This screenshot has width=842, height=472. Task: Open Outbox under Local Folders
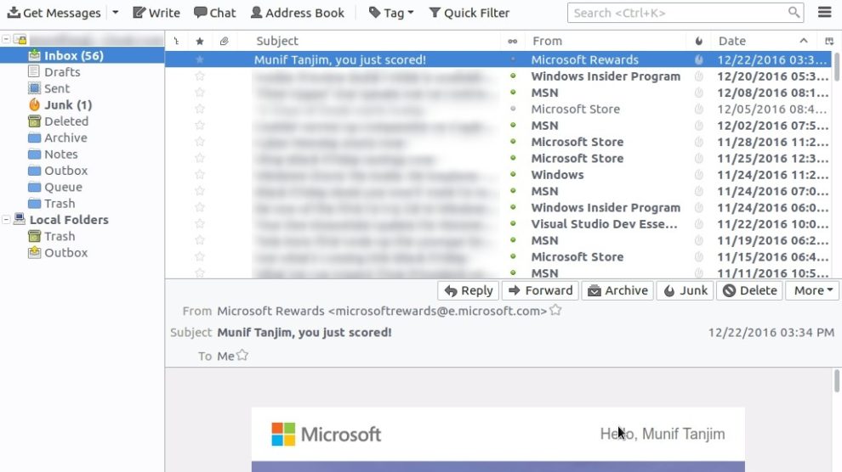(x=65, y=253)
